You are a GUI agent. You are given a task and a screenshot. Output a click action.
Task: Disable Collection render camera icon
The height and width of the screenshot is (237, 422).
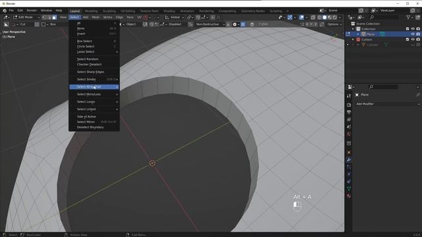(418, 29)
